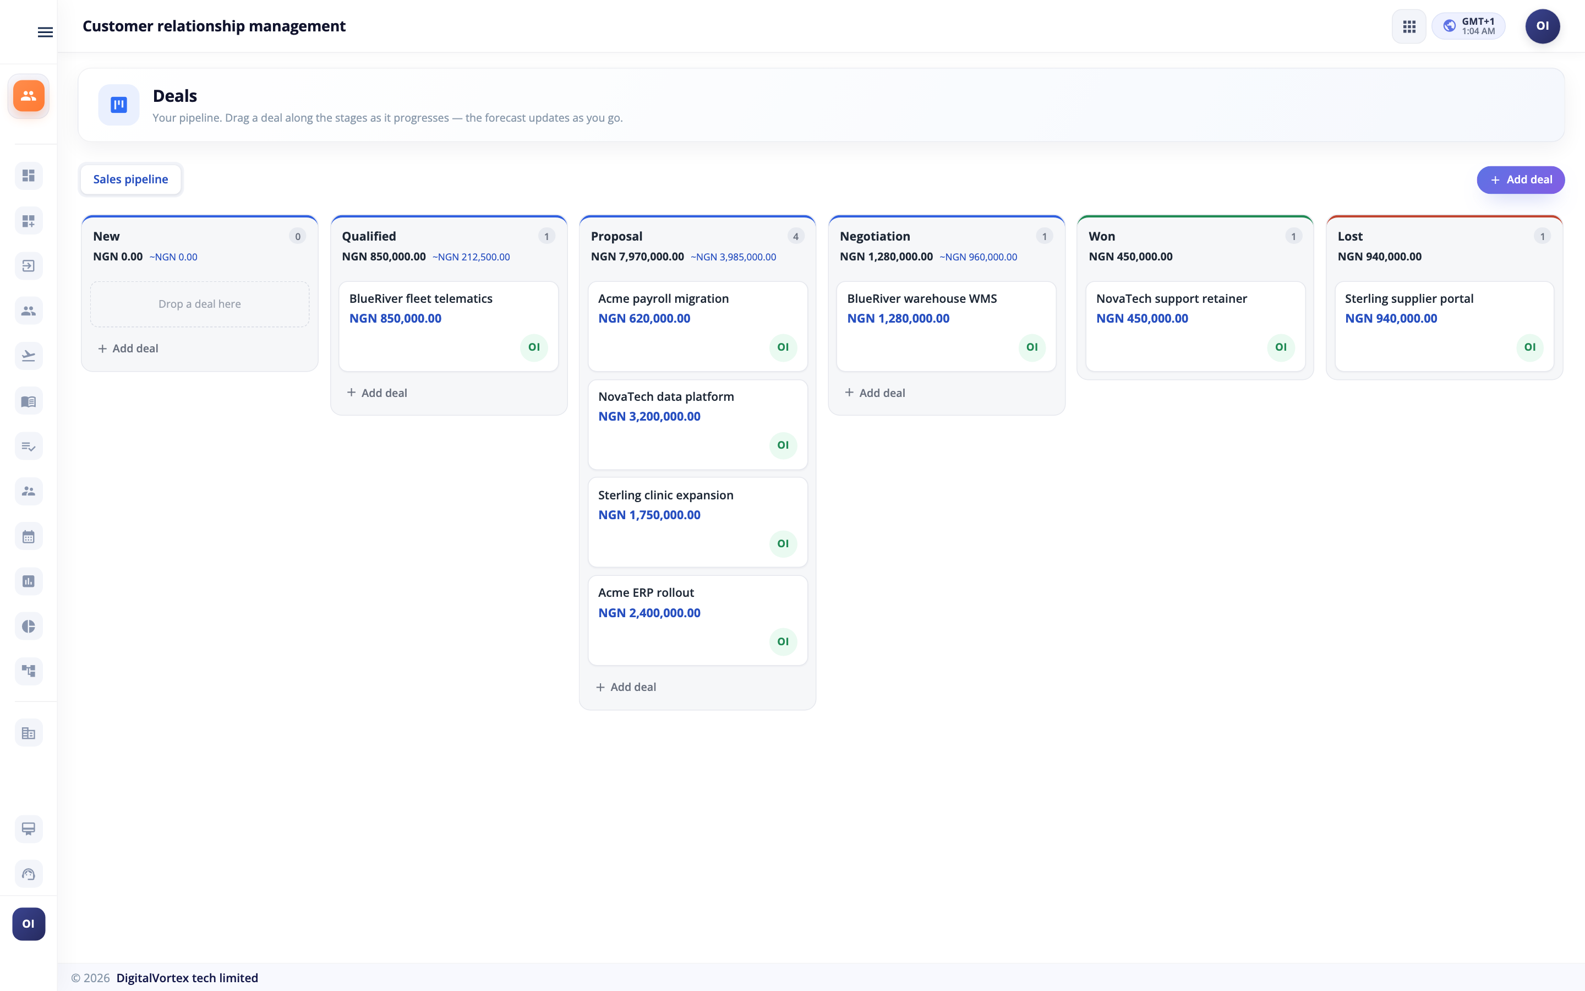Open the support headset sidebar icon
The image size is (1585, 991).
[28, 874]
